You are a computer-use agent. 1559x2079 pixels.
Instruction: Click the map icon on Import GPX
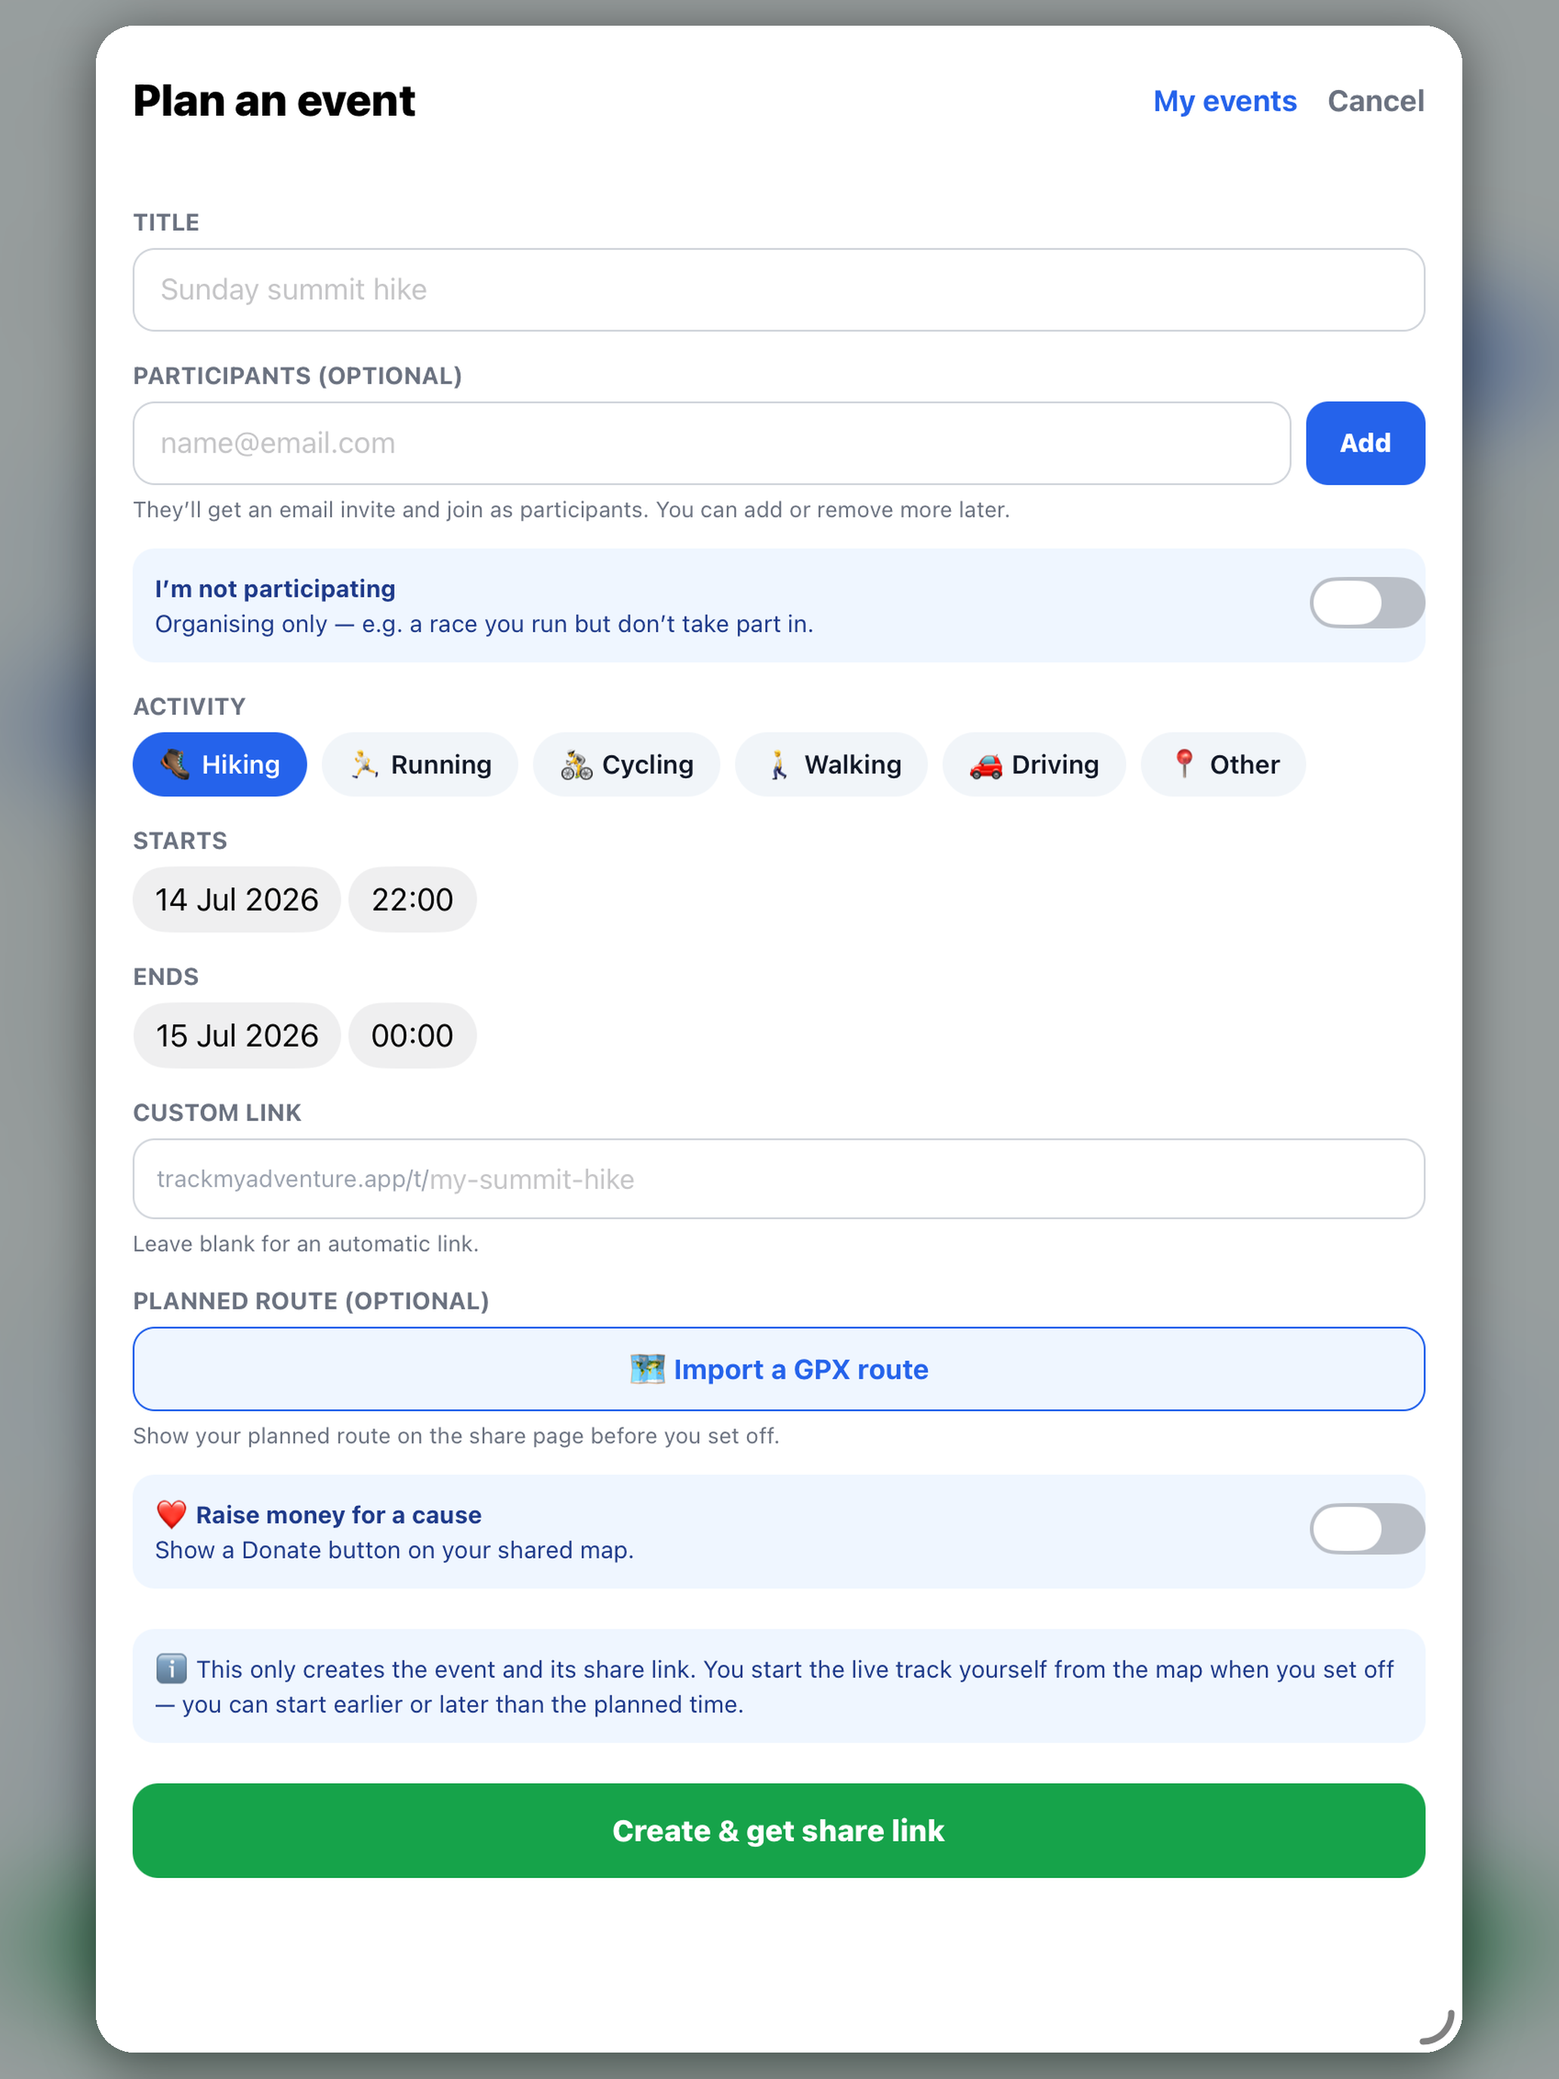coord(647,1368)
